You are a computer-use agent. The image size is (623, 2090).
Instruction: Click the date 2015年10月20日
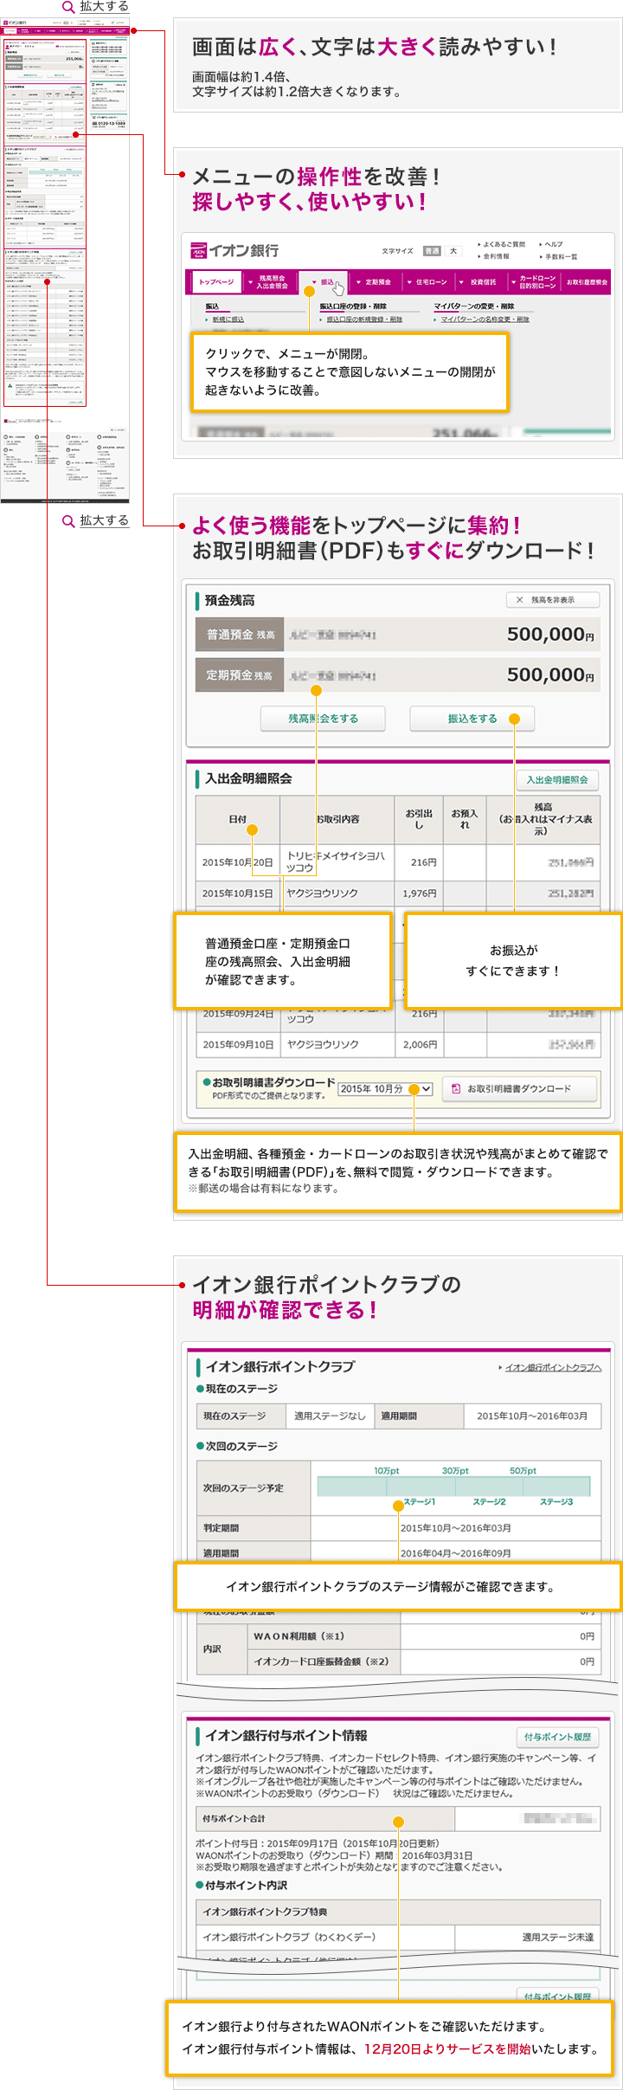click(x=238, y=862)
